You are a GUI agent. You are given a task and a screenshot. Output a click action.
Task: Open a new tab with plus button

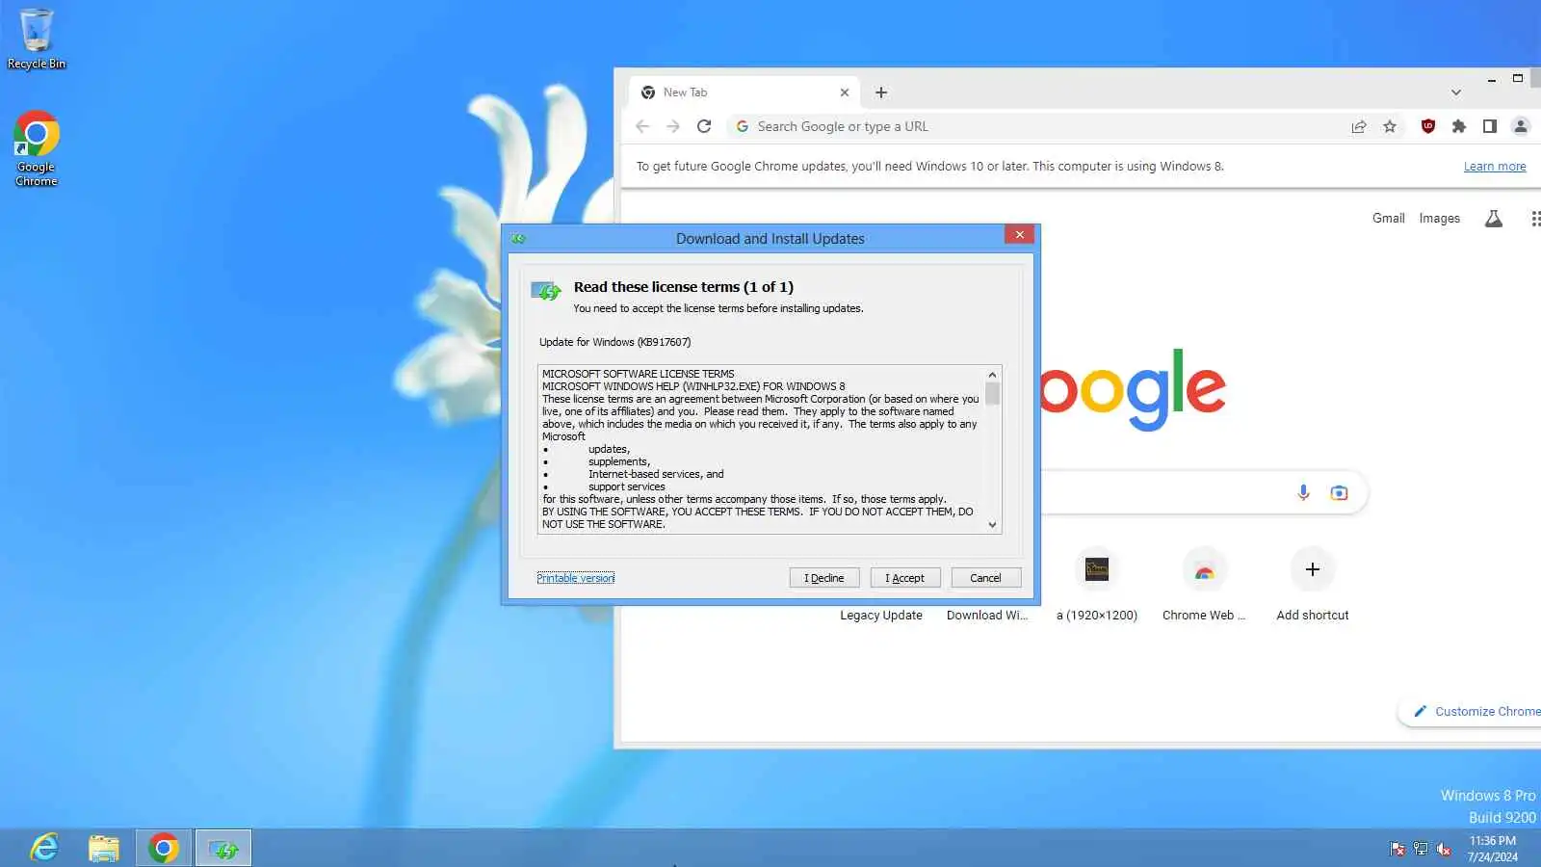tap(881, 92)
